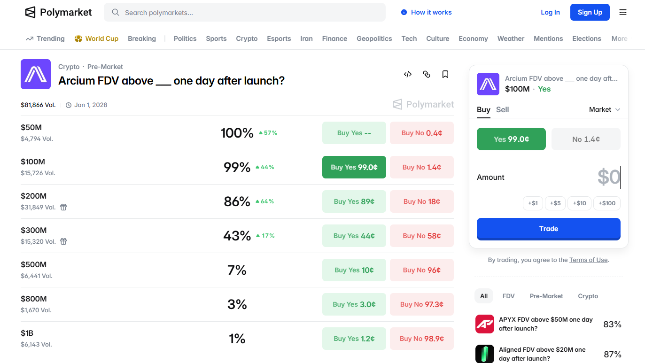Click the embed code icon
Image resolution: width=645 pixels, height=363 pixels.
408,74
